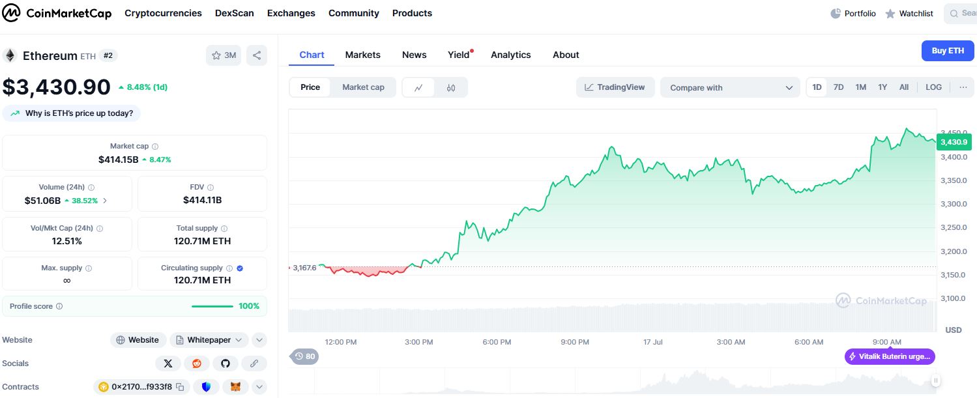The height and width of the screenshot is (398, 977).
Task: Copy the 0x2170...f933f8 contract address
Action: [x=180, y=387]
